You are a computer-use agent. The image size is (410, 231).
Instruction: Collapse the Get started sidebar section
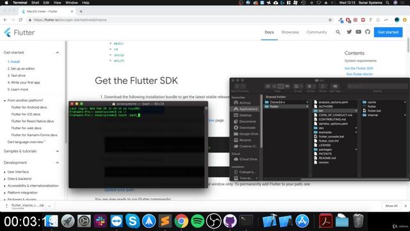pyautogui.click(x=57, y=53)
